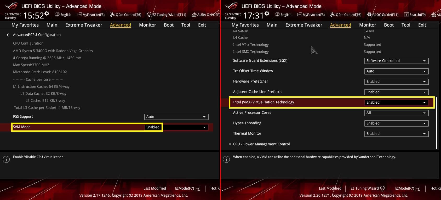Click the 'Intel VT-x Technology' row

pos(307,45)
